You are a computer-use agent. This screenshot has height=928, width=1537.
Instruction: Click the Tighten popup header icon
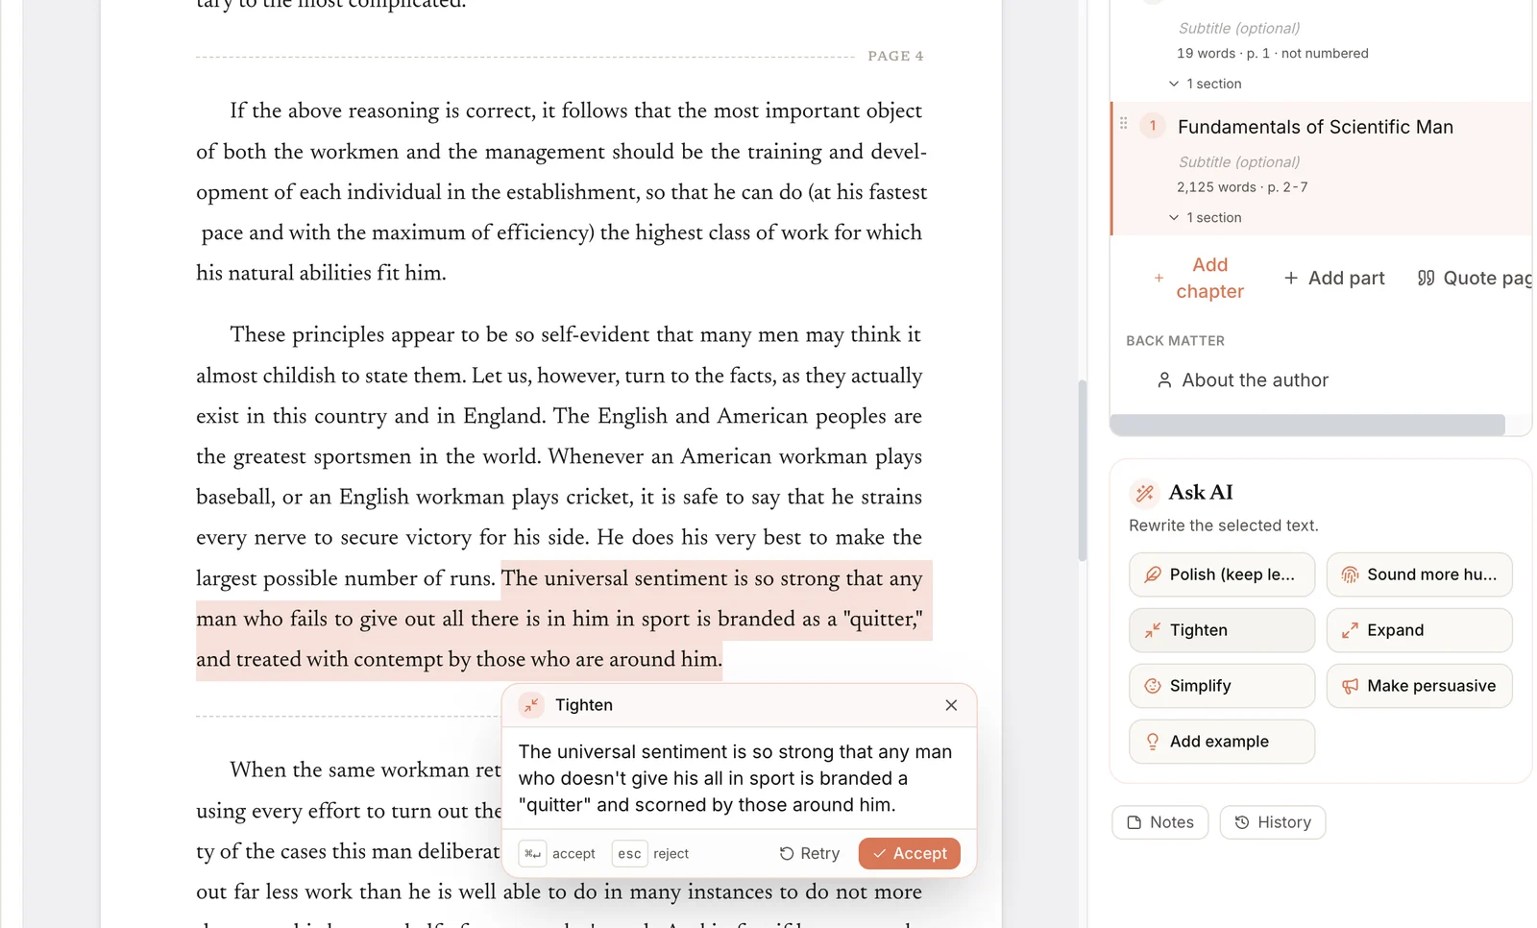pyautogui.click(x=531, y=705)
